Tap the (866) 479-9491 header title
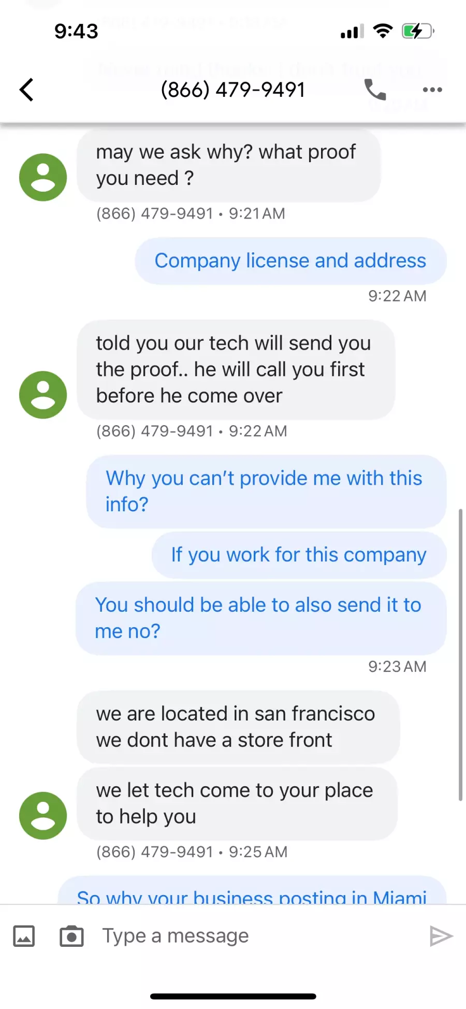The width and height of the screenshot is (466, 1009). (x=232, y=90)
